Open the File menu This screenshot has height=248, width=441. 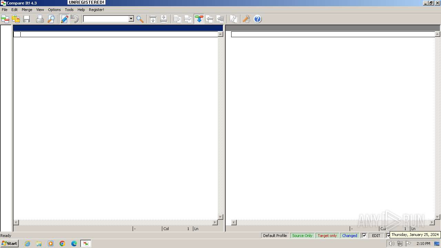pos(4,10)
